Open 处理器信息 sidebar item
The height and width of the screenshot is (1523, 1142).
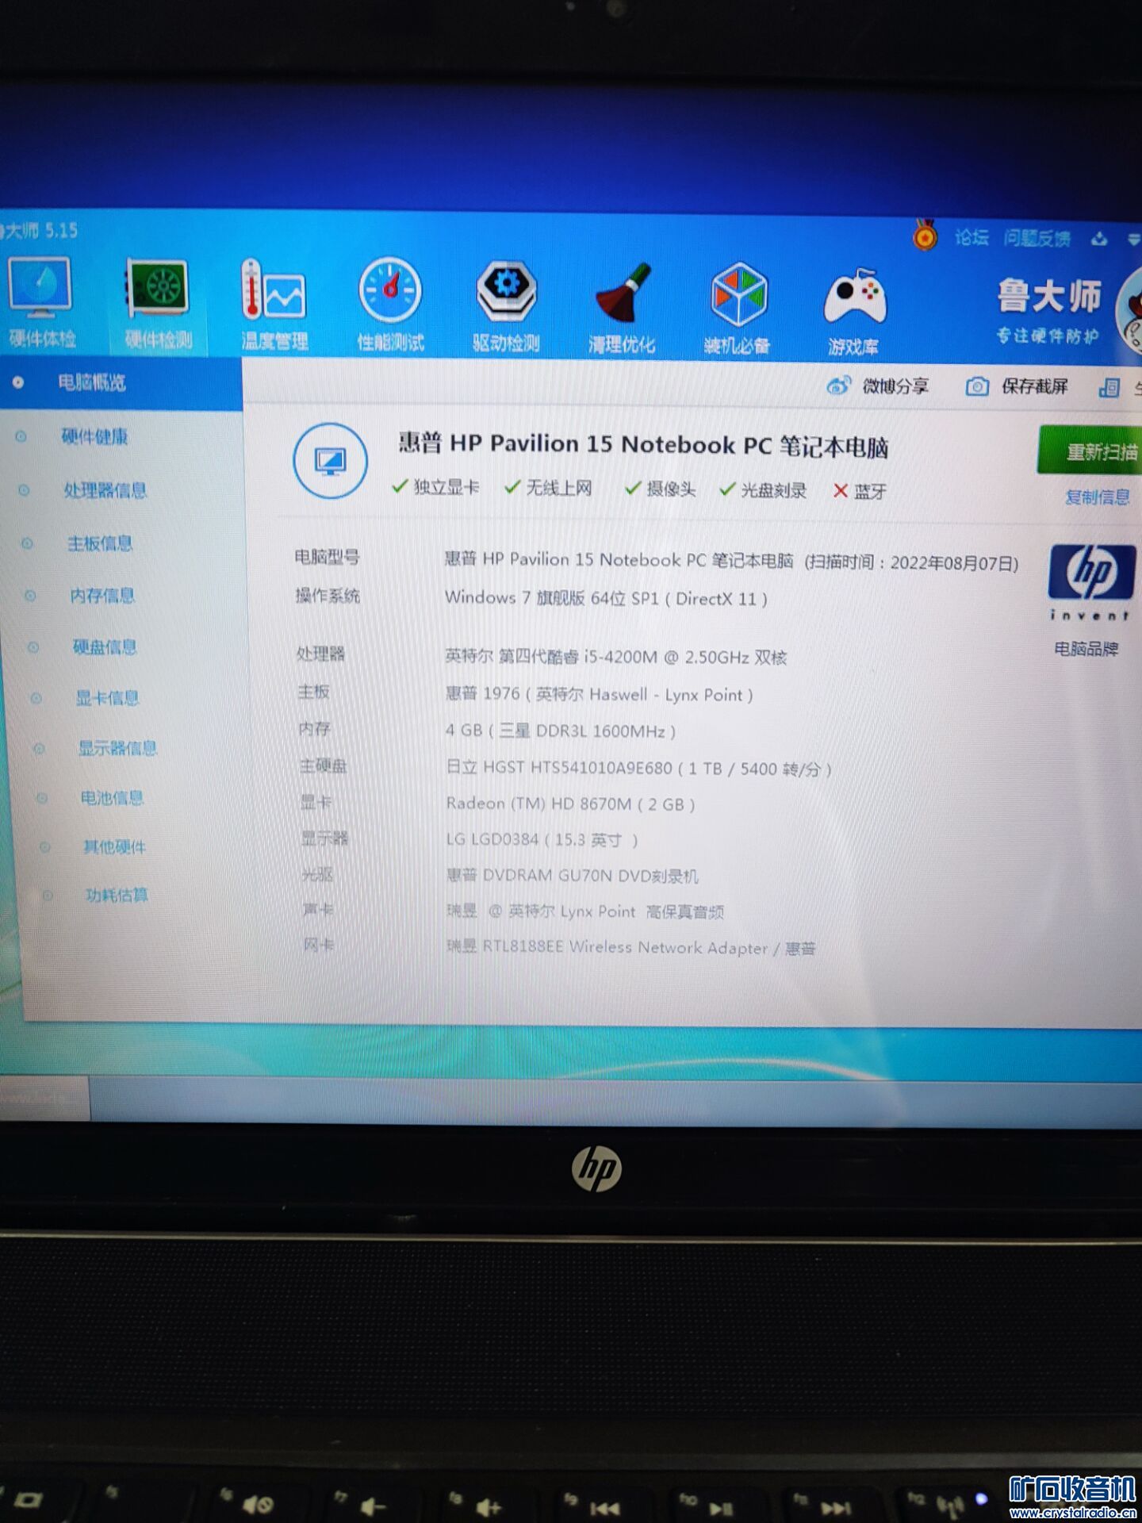[105, 490]
